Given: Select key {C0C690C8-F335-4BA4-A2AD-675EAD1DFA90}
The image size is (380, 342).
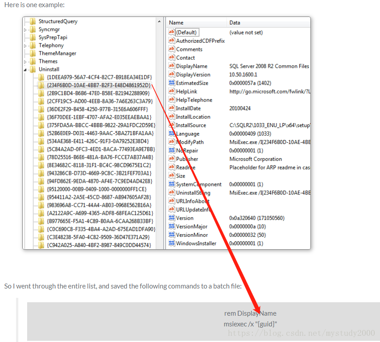Looking at the screenshot, I should [x=101, y=229].
